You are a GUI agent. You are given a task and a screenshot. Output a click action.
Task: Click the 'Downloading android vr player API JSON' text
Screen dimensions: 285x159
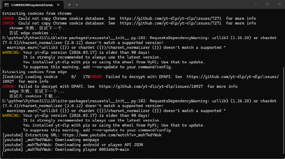[99, 145]
